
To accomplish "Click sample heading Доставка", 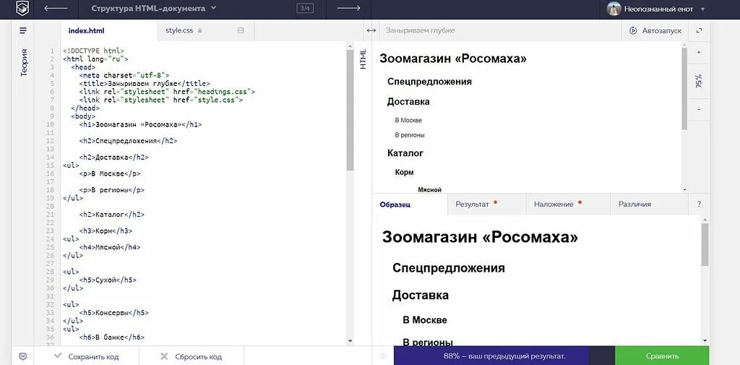I will point(420,296).
